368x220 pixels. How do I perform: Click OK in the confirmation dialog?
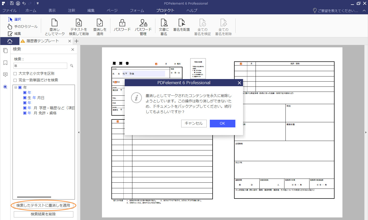click(222, 123)
